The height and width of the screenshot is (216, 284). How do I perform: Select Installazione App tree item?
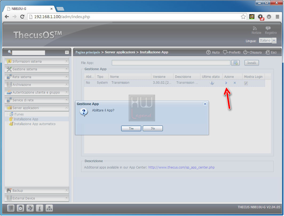pyautogui.click(x=26, y=119)
